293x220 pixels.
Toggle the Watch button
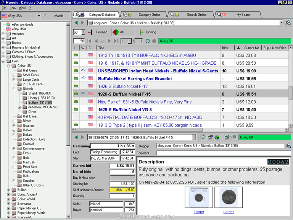(58, 16)
